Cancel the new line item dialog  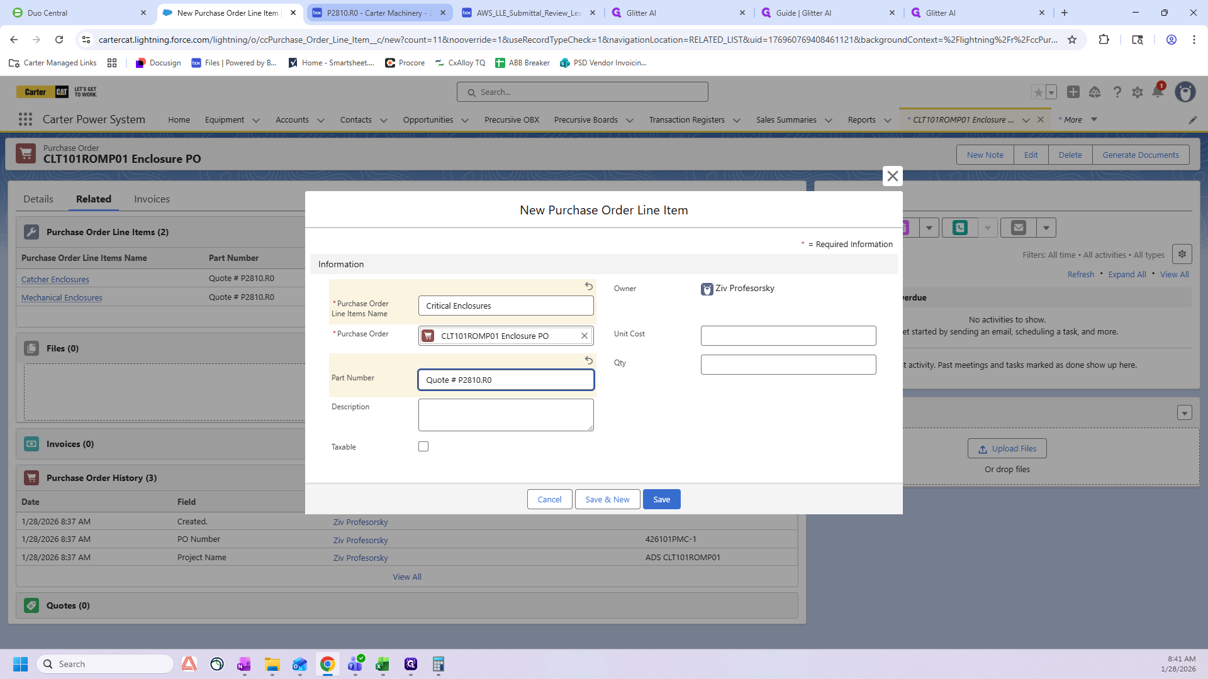[x=549, y=499]
